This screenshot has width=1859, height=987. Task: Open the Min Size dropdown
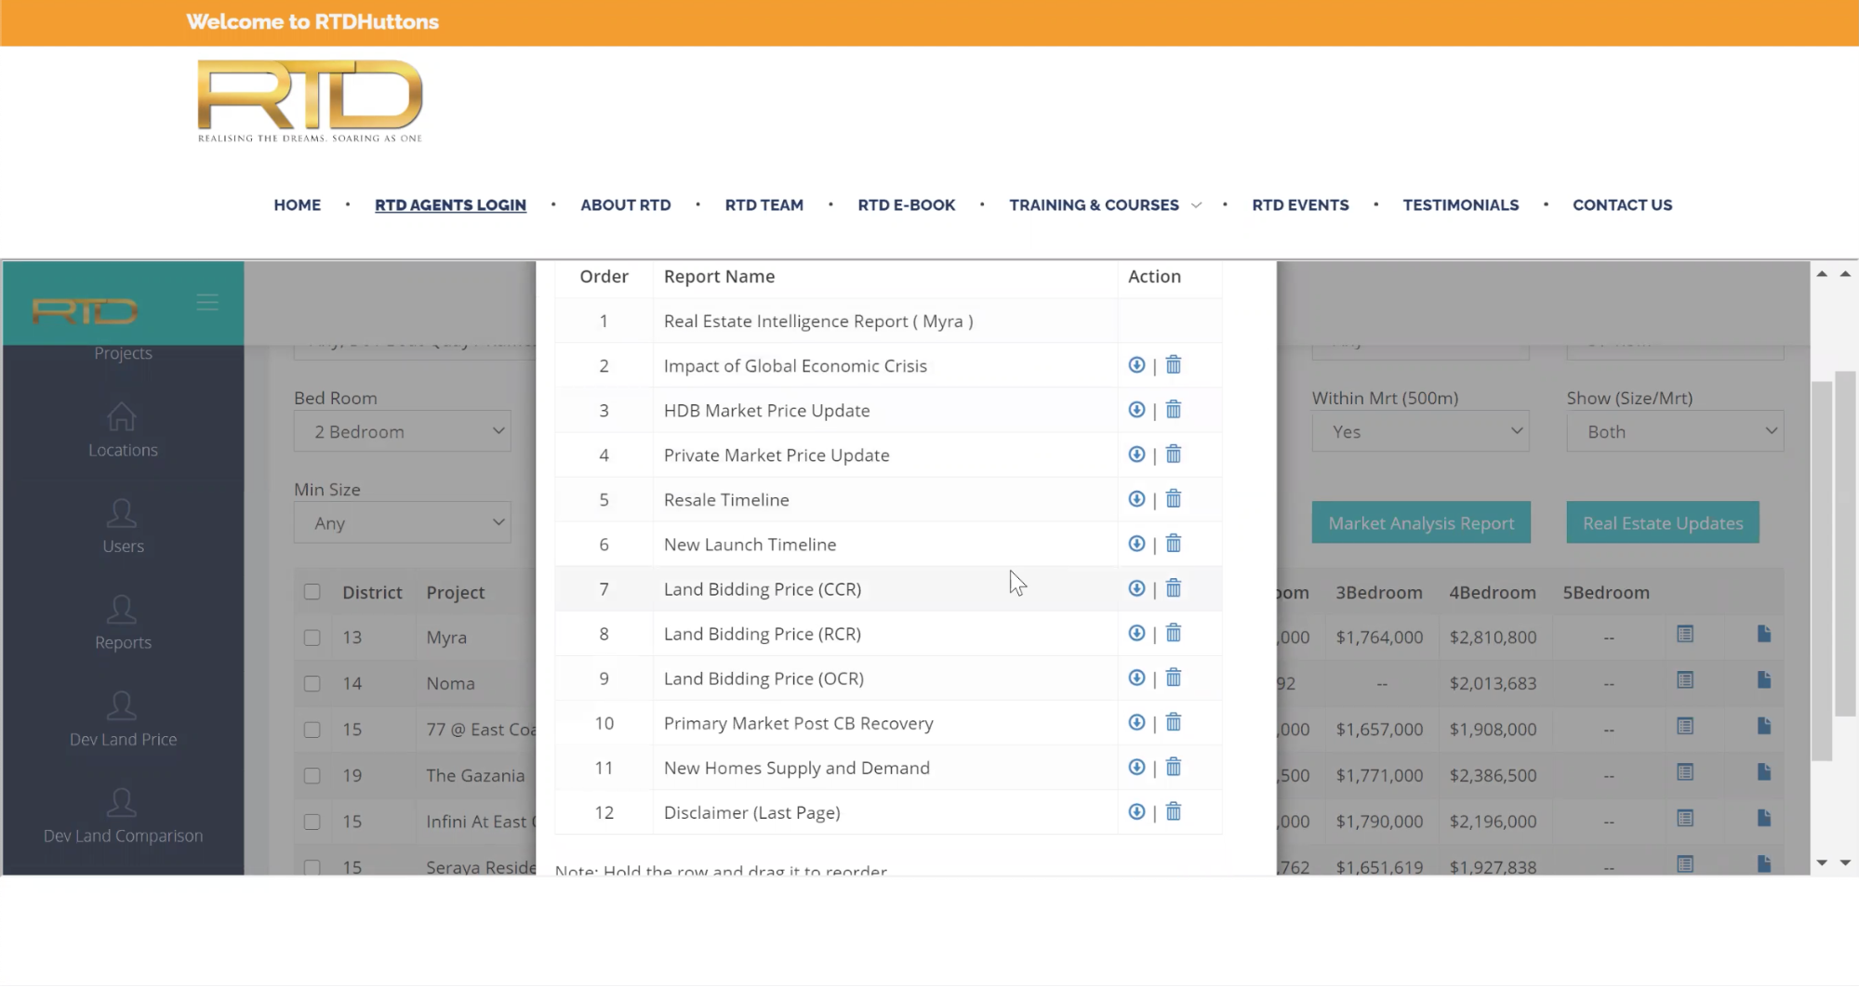tap(403, 523)
